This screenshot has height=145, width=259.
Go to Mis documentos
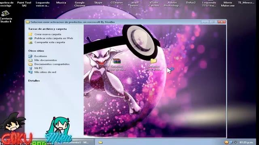(x=46, y=60)
